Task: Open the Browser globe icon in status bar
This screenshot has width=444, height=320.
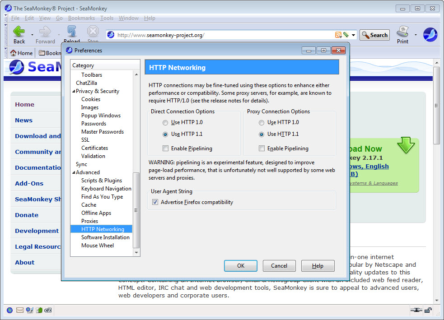Action: (9, 311)
